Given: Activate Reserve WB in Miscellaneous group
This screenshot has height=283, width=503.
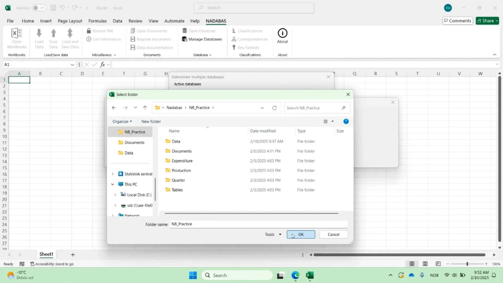Looking at the screenshot, I should coord(100,31).
